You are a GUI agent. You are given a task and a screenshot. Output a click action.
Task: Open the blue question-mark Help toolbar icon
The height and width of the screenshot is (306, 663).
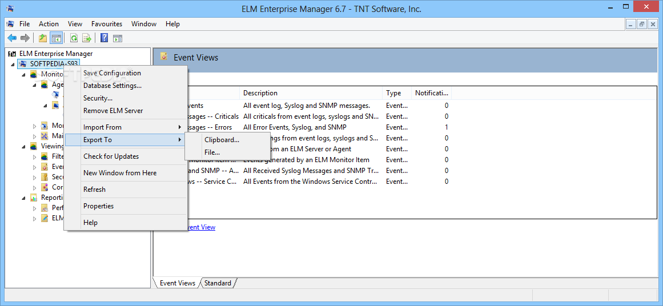coord(105,38)
